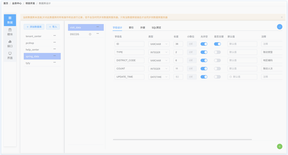Click the blue checkmark save button
Screen dimensions: 288x155
pyautogui.click(x=280, y=27)
